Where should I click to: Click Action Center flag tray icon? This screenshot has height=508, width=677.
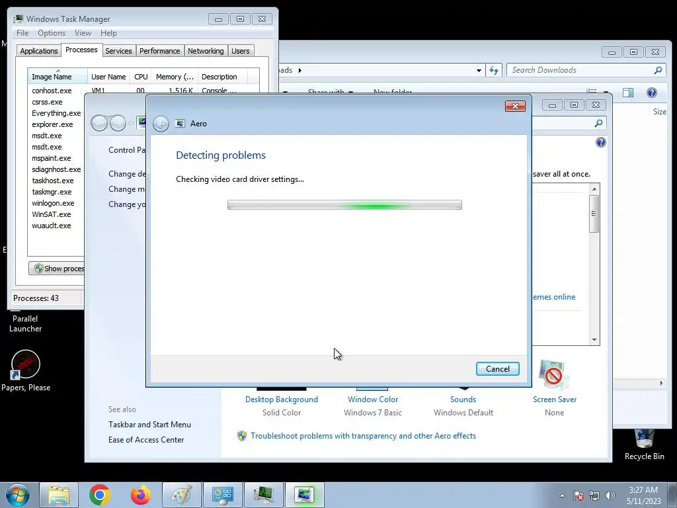point(578,495)
